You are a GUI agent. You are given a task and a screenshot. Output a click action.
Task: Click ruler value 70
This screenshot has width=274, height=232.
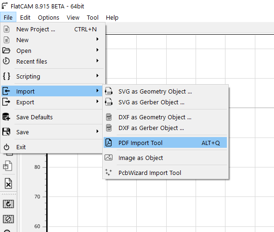[x=37, y=196]
